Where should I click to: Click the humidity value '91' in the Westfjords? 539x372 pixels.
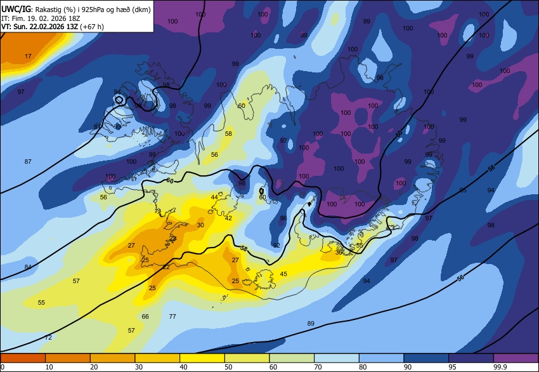pyautogui.click(x=97, y=126)
